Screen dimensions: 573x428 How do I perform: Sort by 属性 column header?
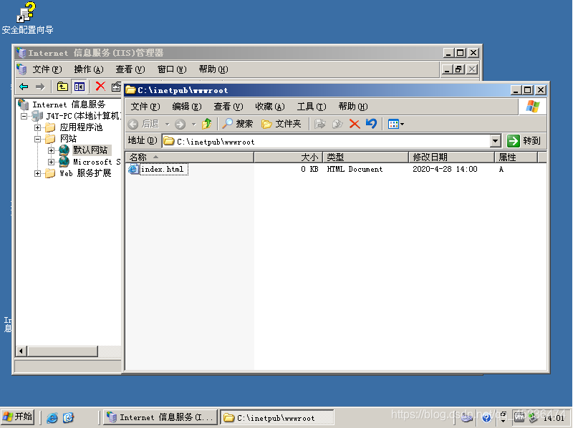point(516,157)
